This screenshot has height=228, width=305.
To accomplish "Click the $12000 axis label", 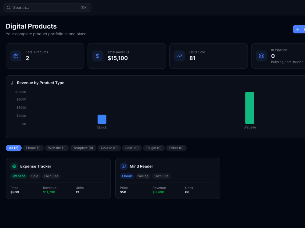I will tap(21, 92).
